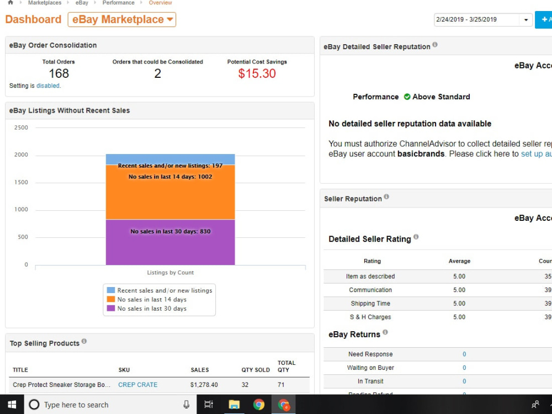
Task: Sort by the TITLE column header
Action: tap(20, 370)
